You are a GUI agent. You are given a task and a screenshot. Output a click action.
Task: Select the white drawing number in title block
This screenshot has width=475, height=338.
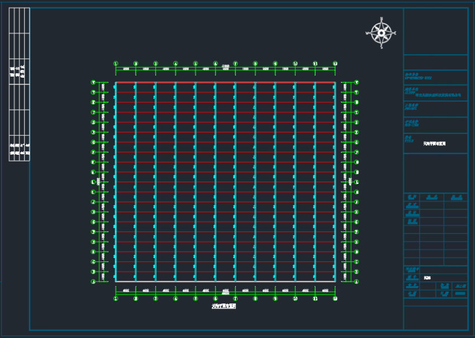[427, 277]
